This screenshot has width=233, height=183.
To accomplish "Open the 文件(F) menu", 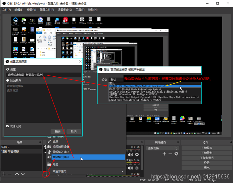I will (7, 10).
